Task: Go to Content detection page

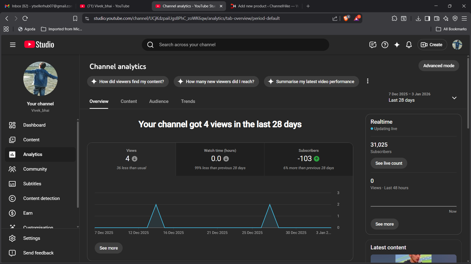Action: [41, 198]
